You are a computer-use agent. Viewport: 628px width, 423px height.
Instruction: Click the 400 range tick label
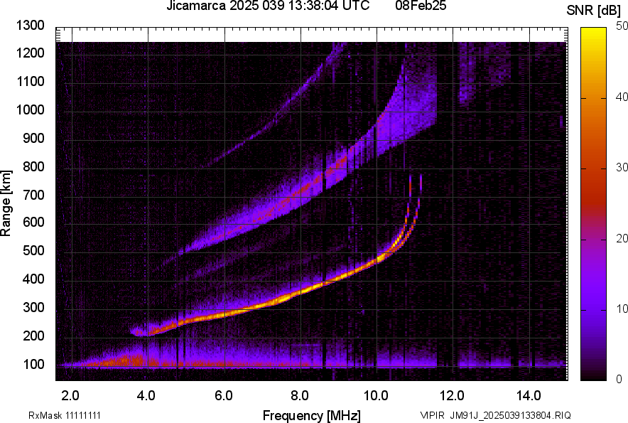point(33,279)
